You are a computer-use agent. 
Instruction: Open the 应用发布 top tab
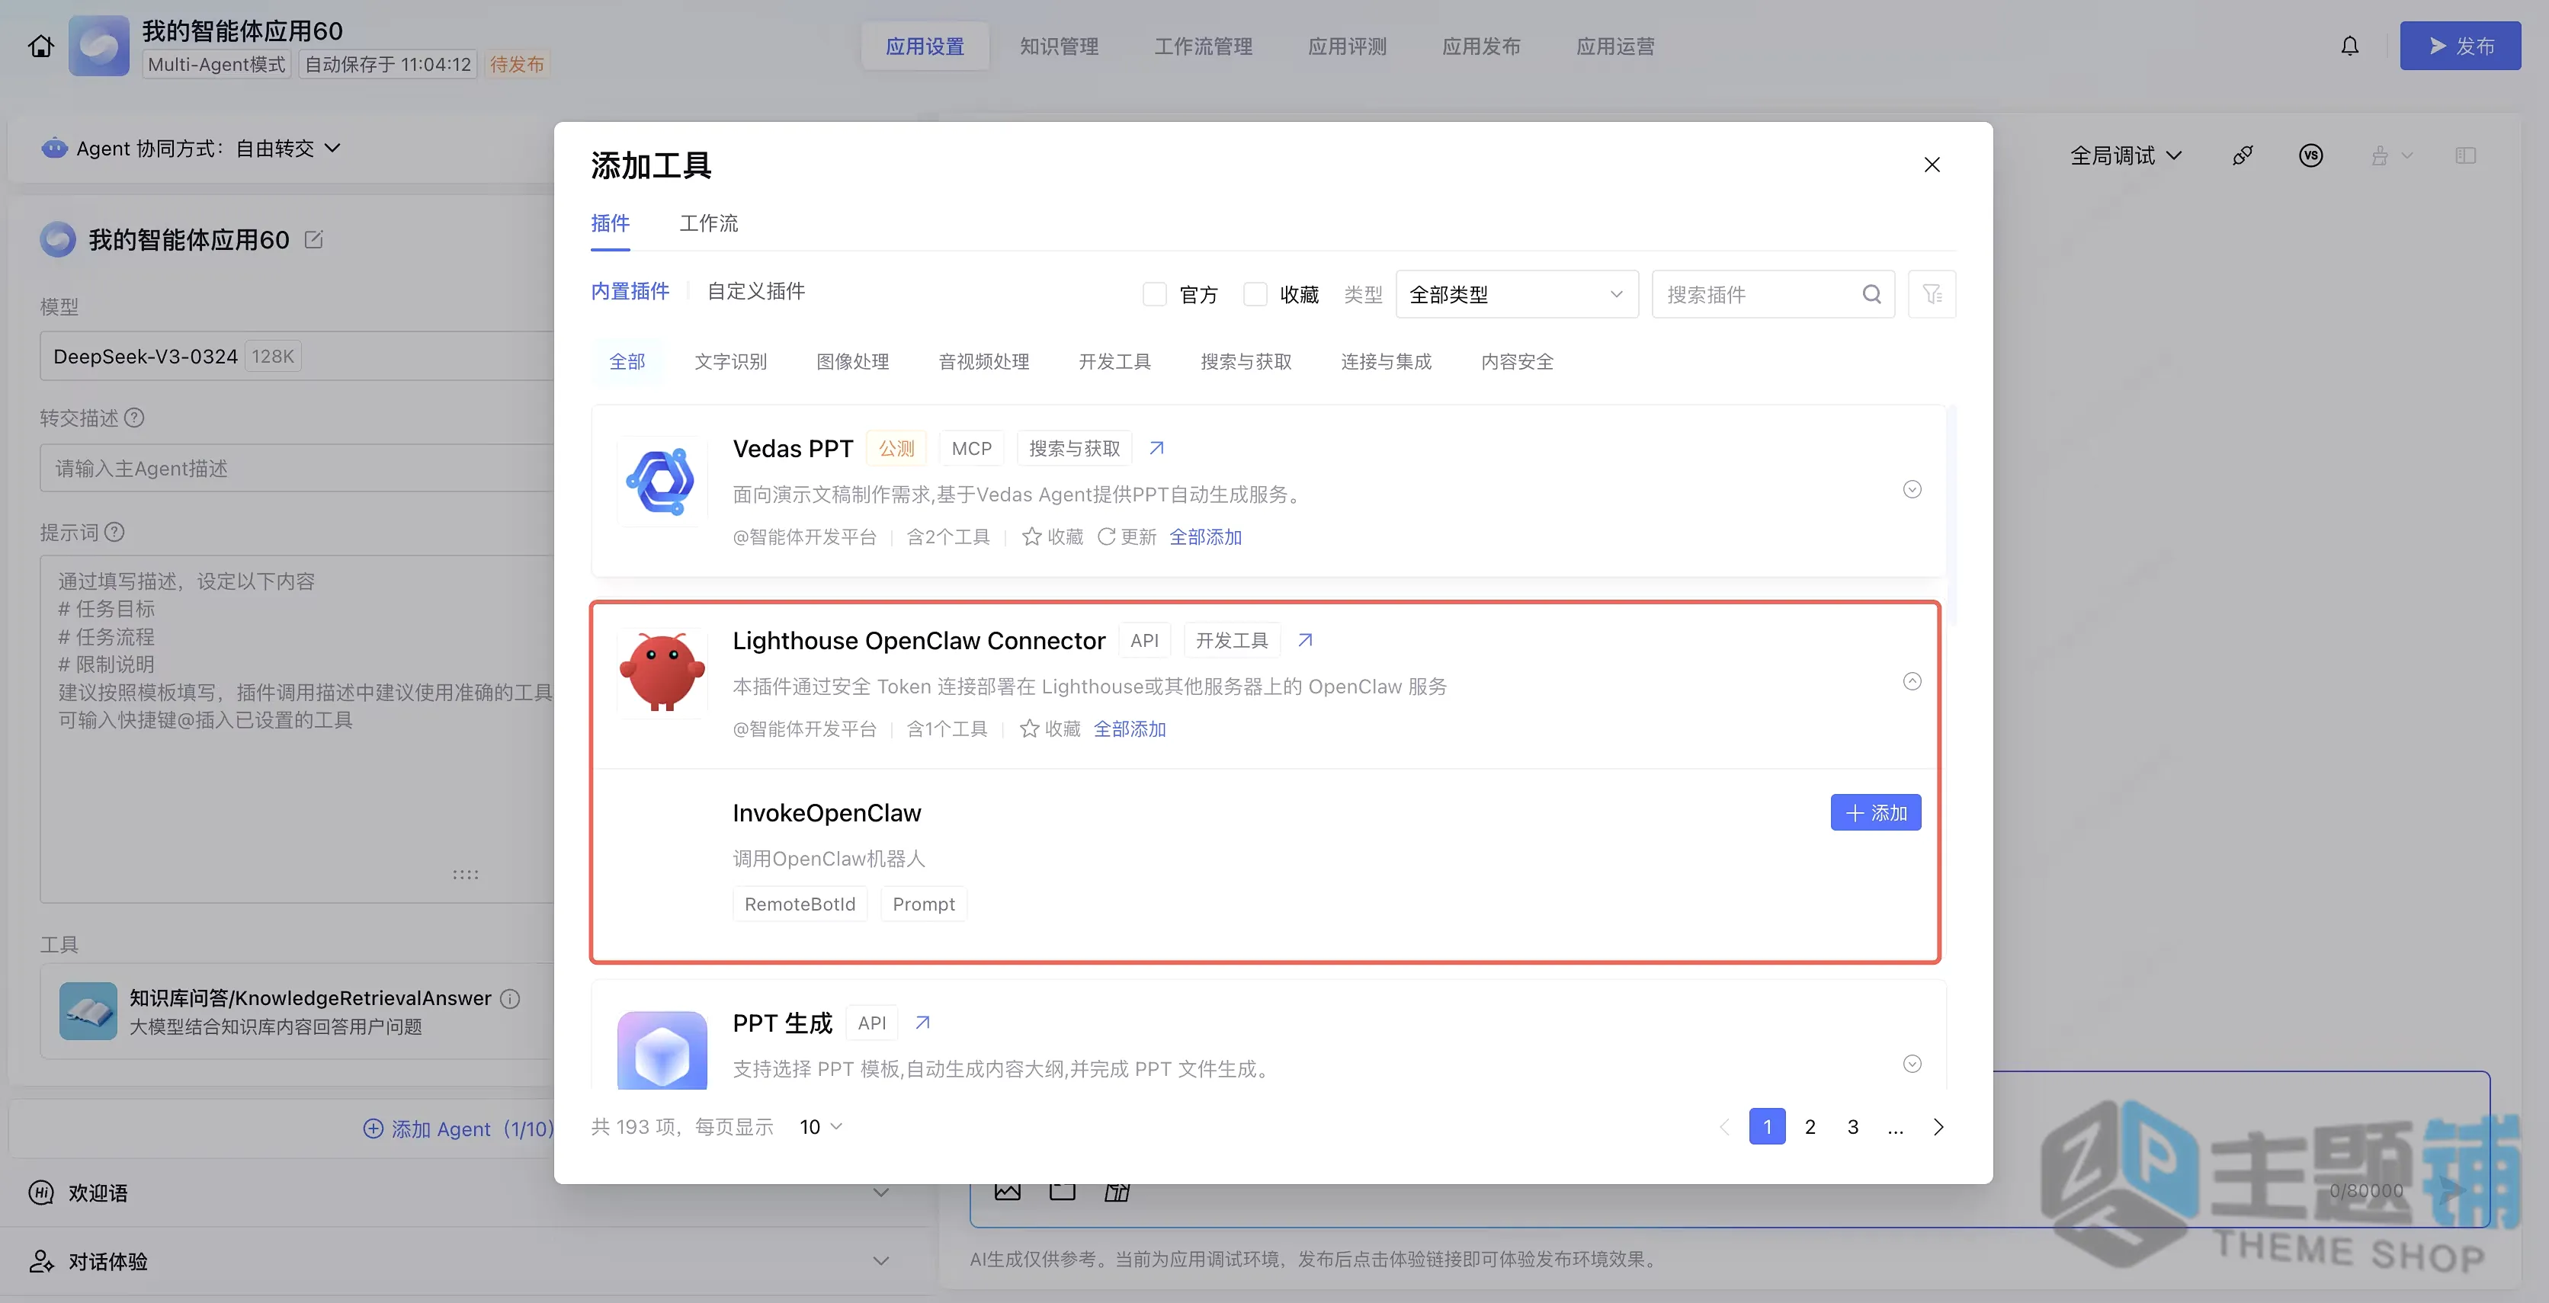[x=1480, y=46]
